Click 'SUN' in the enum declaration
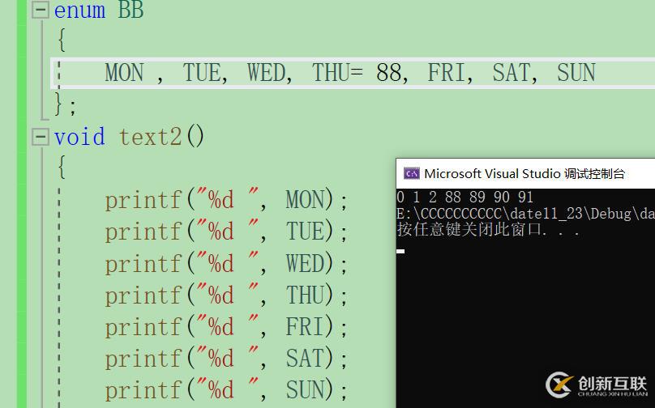The image size is (655, 408). point(576,73)
